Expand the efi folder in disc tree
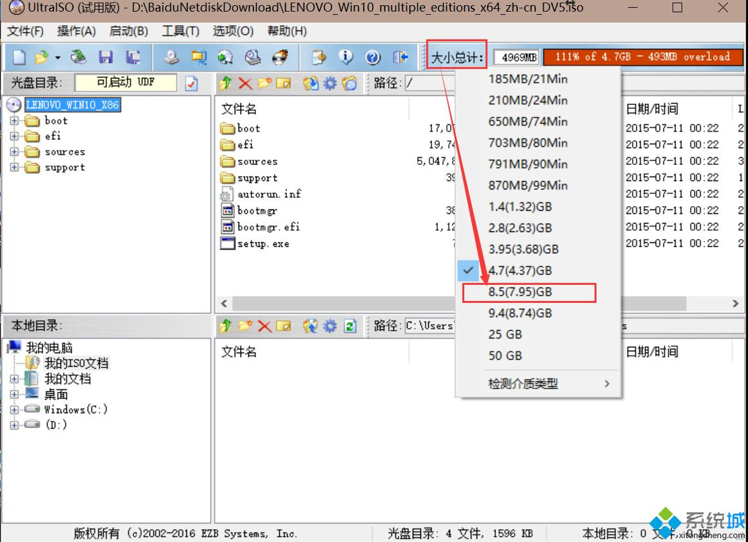Viewport: 748px width, 542px height. 14,137
